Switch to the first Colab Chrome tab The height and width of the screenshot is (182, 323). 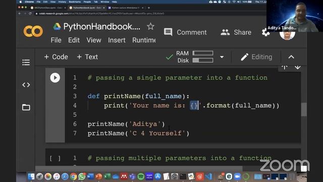[48, 8]
